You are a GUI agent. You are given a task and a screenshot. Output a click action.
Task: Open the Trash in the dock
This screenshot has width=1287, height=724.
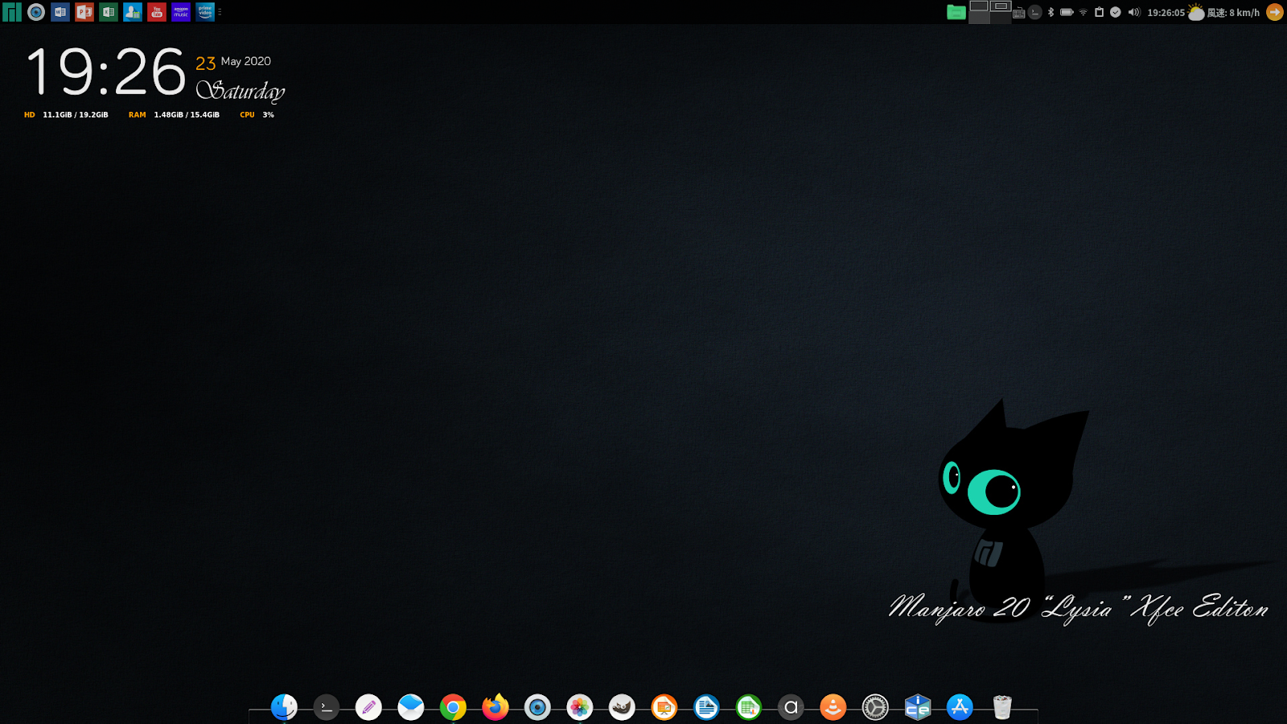1001,707
